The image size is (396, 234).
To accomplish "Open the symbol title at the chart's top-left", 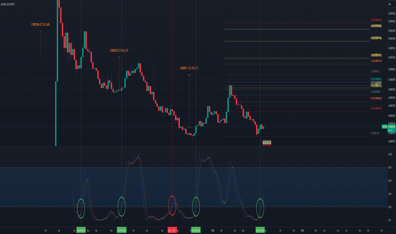I will (x=8, y=4).
